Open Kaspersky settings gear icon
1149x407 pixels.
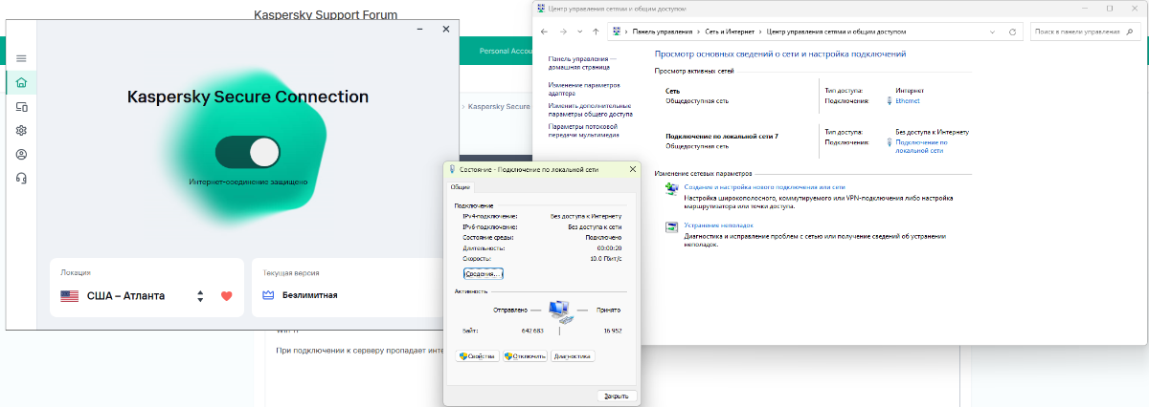click(21, 131)
